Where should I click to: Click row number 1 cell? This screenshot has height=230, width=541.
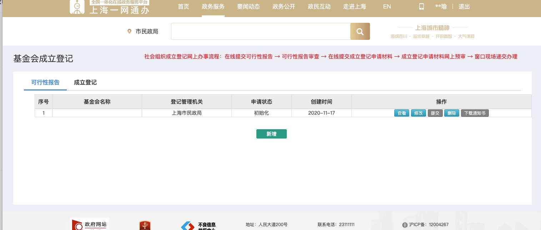click(x=44, y=113)
